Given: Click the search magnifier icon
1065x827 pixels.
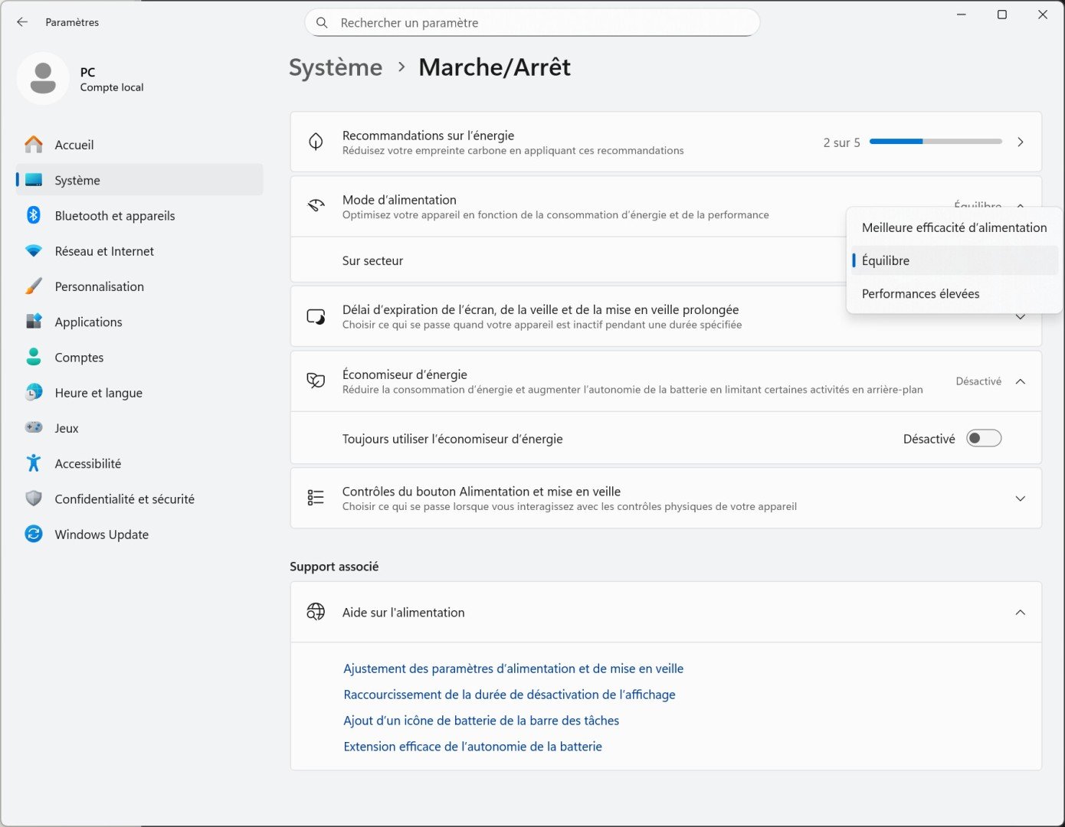Looking at the screenshot, I should pyautogui.click(x=323, y=23).
